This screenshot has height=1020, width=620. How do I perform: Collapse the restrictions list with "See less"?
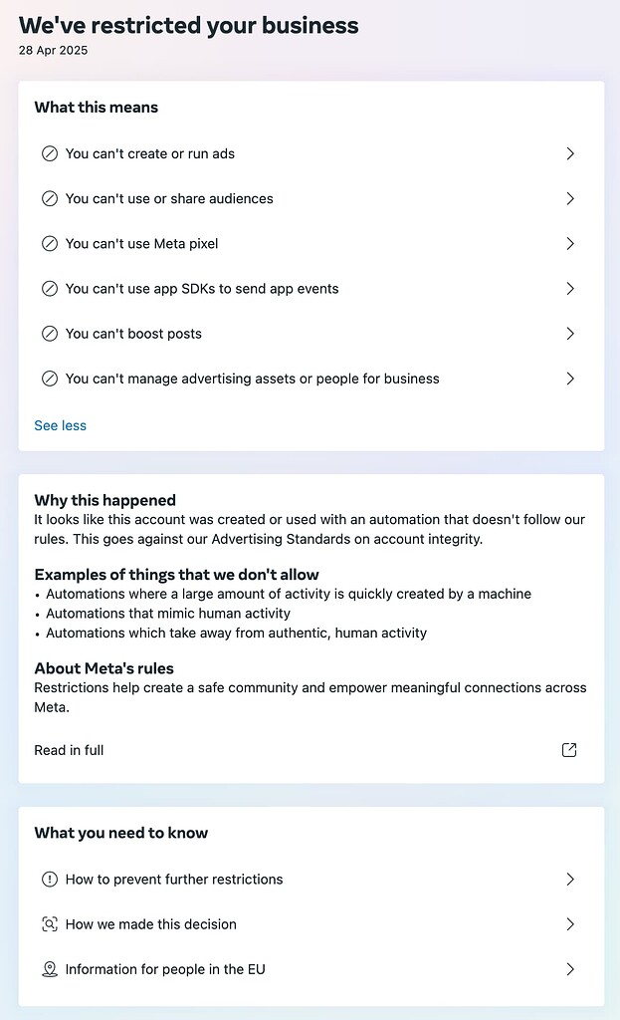tap(60, 425)
